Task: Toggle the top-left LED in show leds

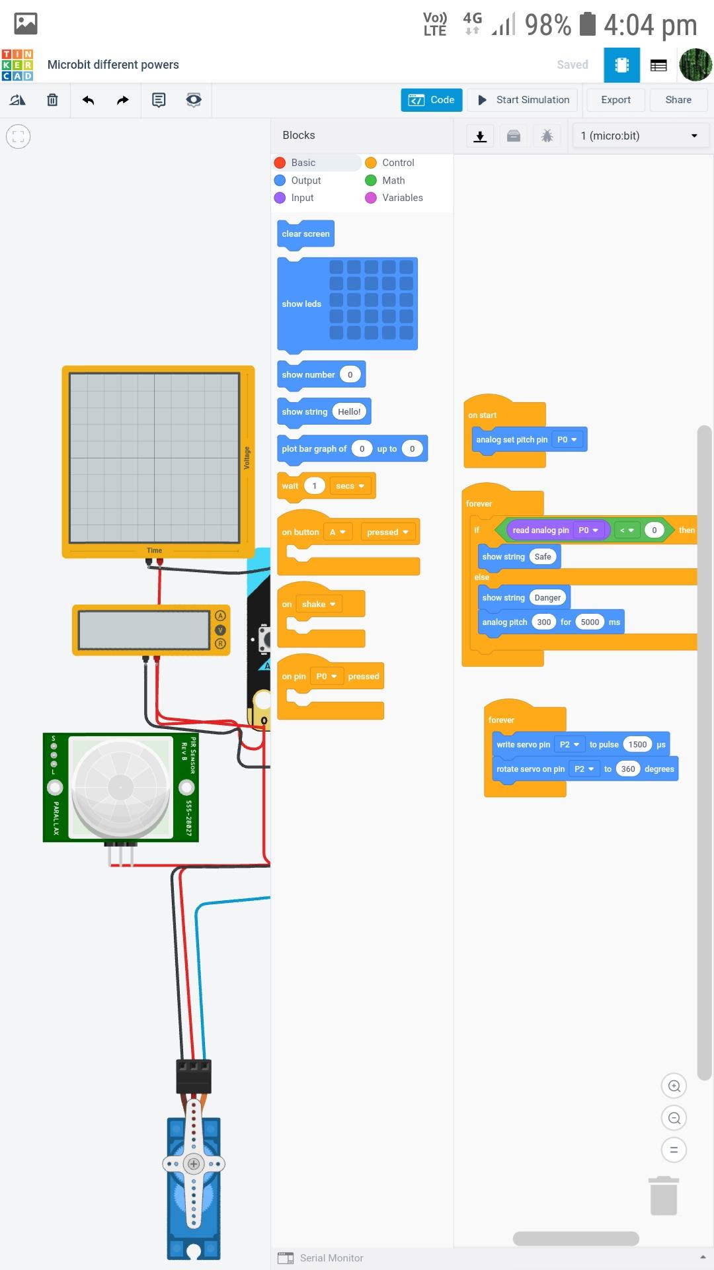Action: point(337,267)
